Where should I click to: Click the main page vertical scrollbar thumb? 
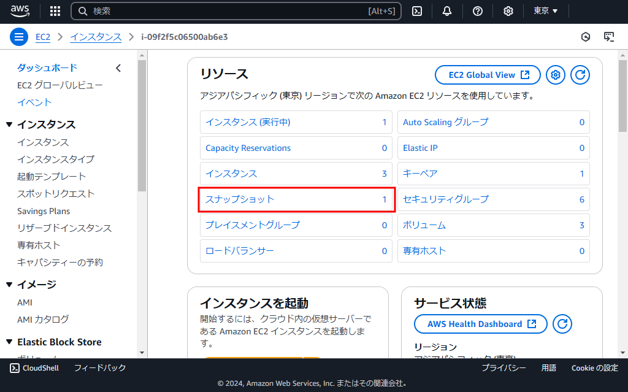[x=622, y=96]
